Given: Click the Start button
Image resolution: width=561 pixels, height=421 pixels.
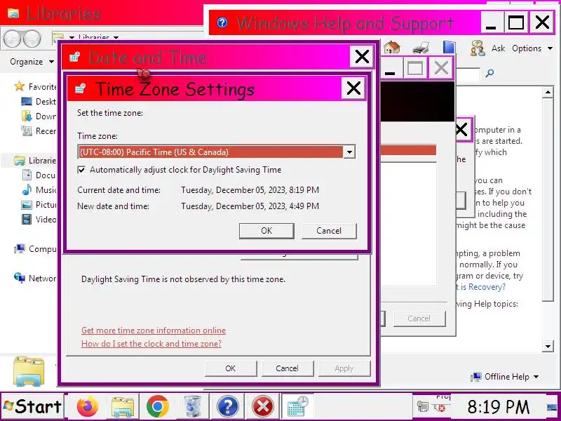Looking at the screenshot, I should (x=32, y=406).
